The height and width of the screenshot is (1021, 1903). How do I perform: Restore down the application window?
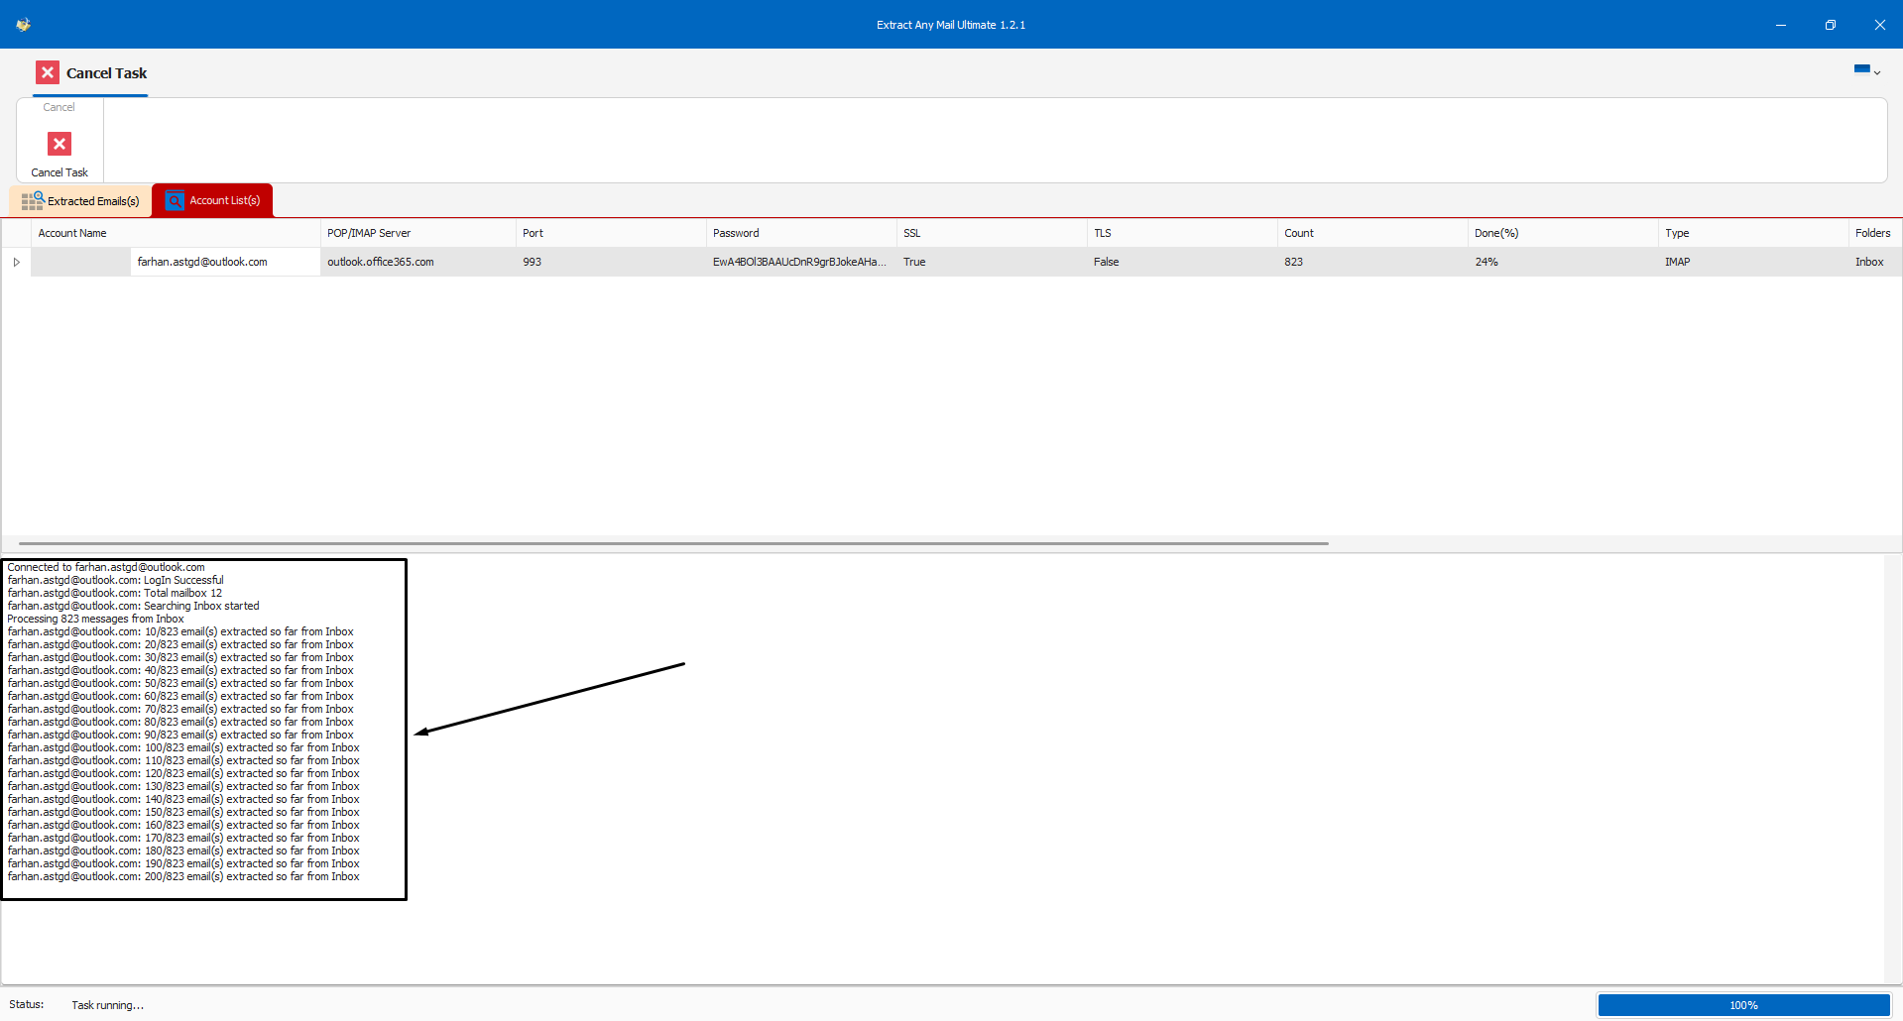(x=1830, y=25)
